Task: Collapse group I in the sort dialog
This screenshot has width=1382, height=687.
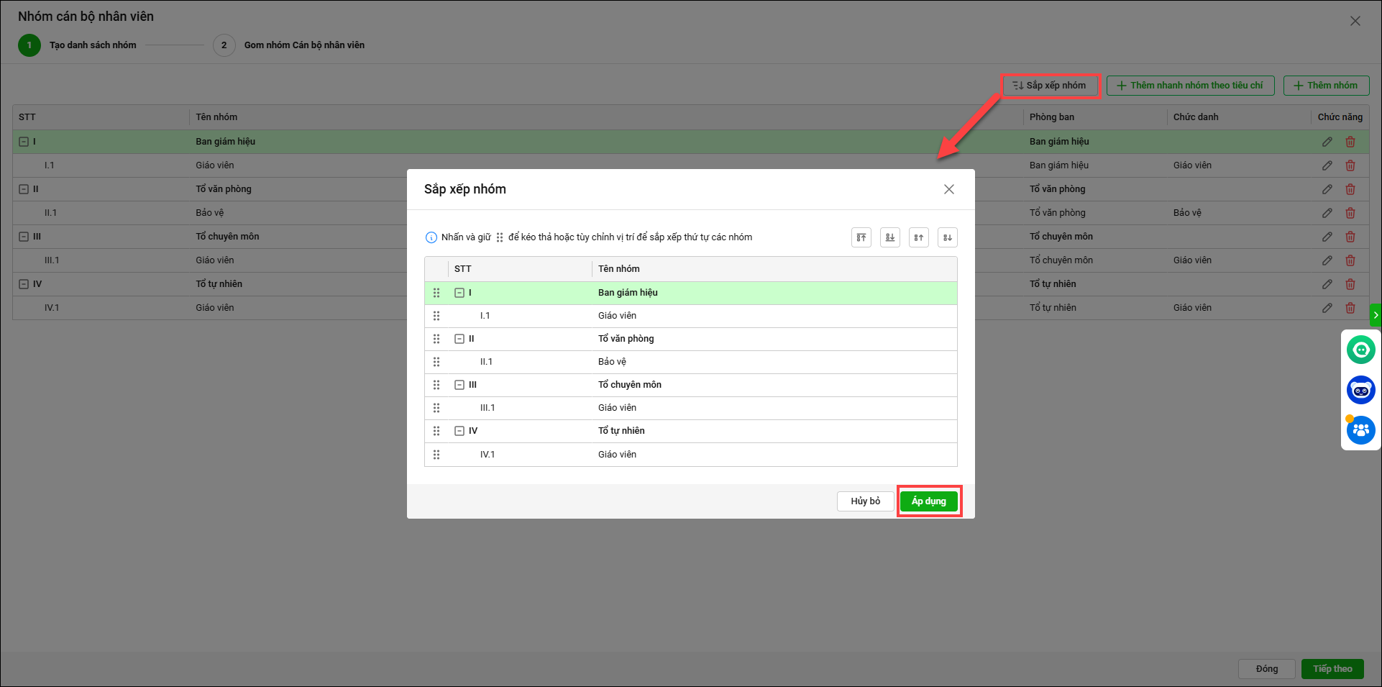Action: click(459, 293)
